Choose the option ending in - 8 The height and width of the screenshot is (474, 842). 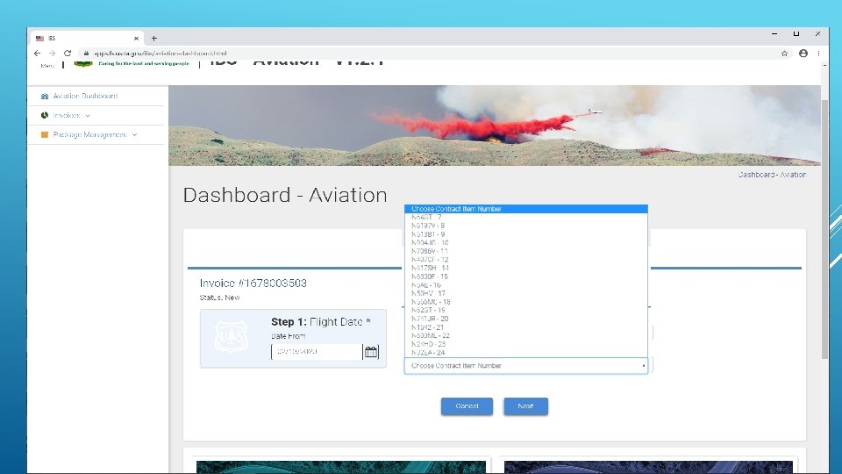click(525, 226)
